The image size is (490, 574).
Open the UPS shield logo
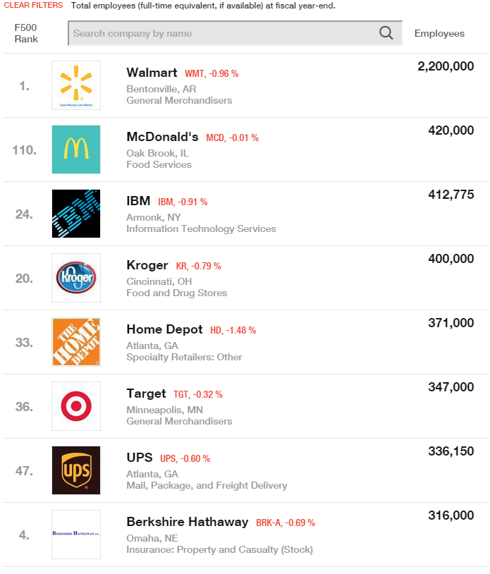76,470
